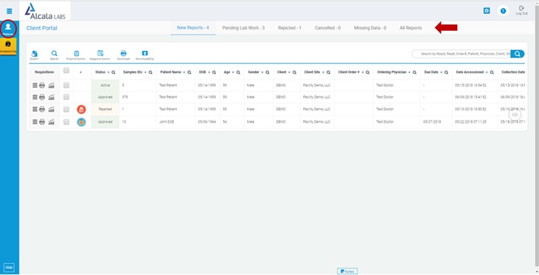
Task: Open the Patients sidebar section
Action: coord(9,29)
